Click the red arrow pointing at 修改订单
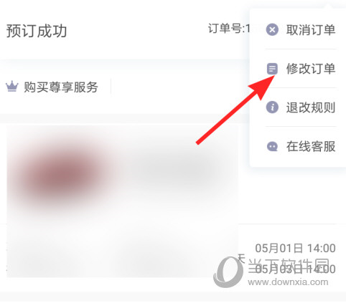Screen dimensions: 346x303 [x=235, y=110]
